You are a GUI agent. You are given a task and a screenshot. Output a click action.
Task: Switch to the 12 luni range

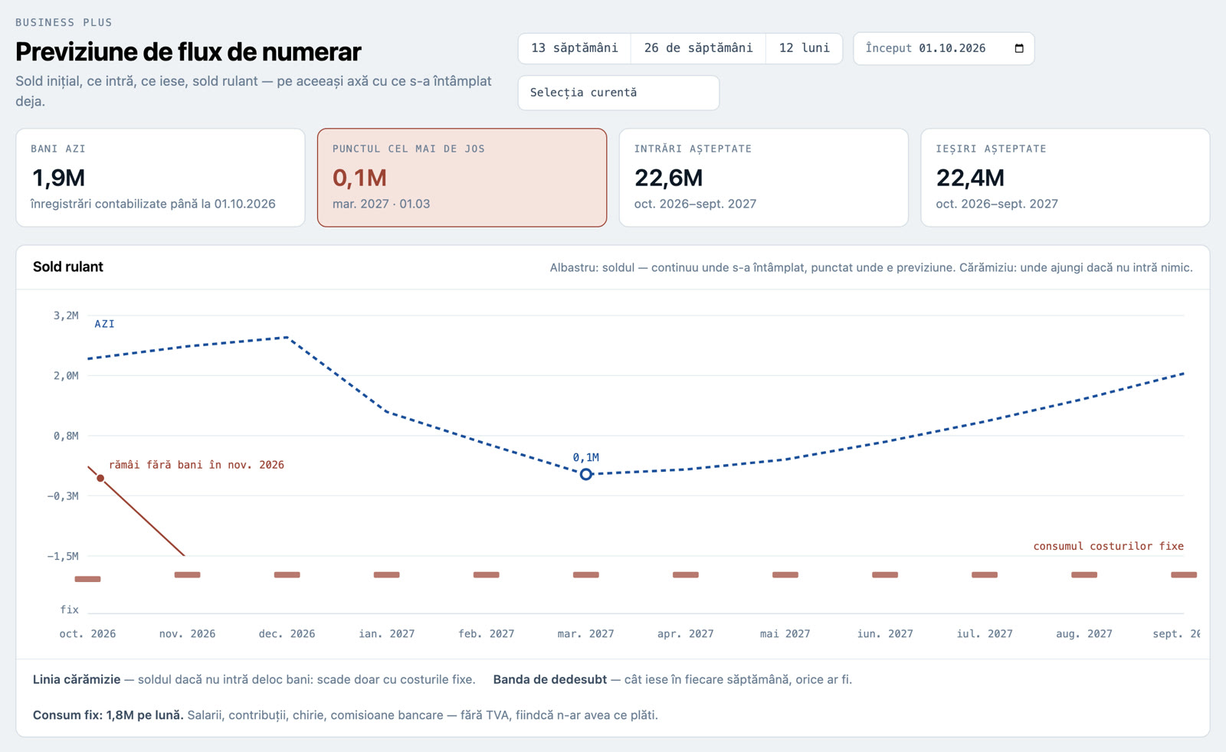[804, 48]
